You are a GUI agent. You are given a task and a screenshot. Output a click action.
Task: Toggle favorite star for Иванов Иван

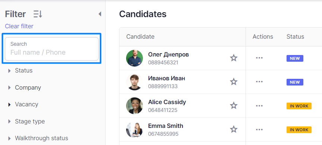pyautogui.click(x=234, y=82)
